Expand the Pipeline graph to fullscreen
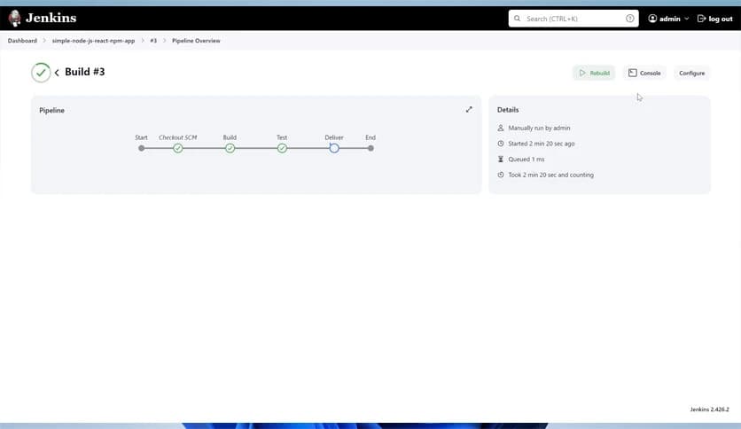The image size is (741, 429). pyautogui.click(x=469, y=110)
